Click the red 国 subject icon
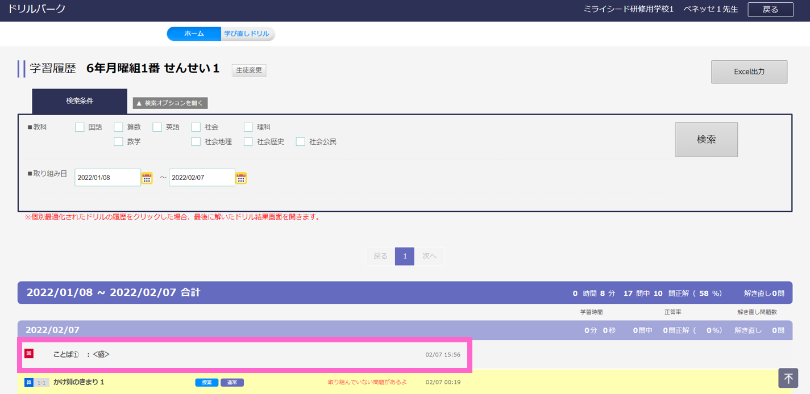The height and width of the screenshot is (394, 810). pyautogui.click(x=29, y=354)
